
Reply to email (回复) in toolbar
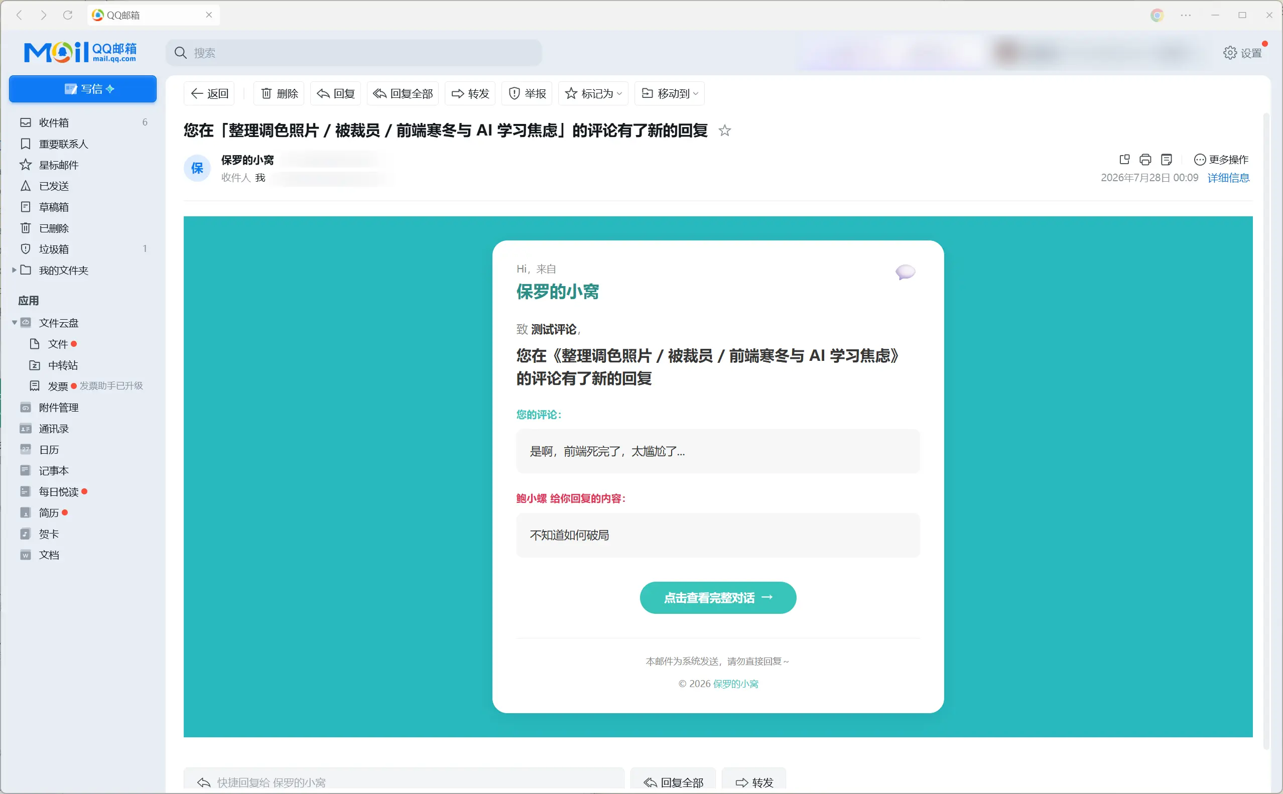(x=336, y=93)
